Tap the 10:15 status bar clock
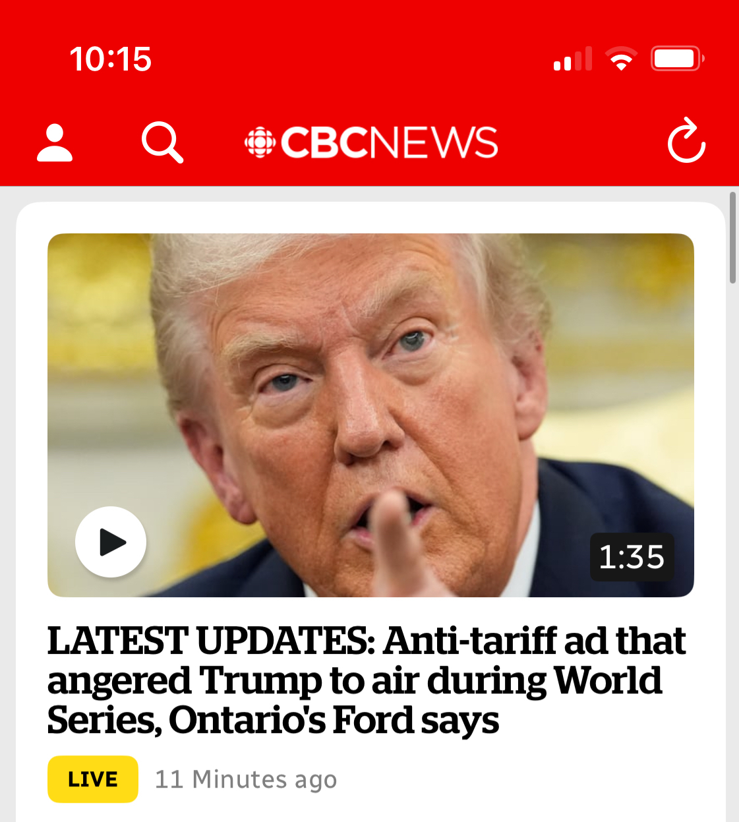Image resolution: width=739 pixels, height=822 pixels. click(x=111, y=59)
